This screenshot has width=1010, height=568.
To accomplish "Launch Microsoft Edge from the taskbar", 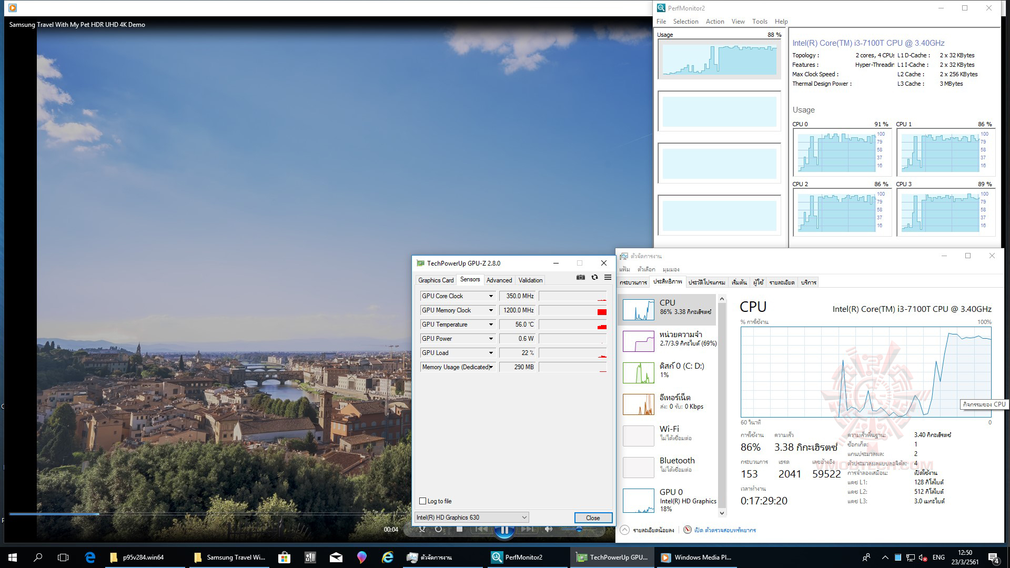I will click(90, 557).
